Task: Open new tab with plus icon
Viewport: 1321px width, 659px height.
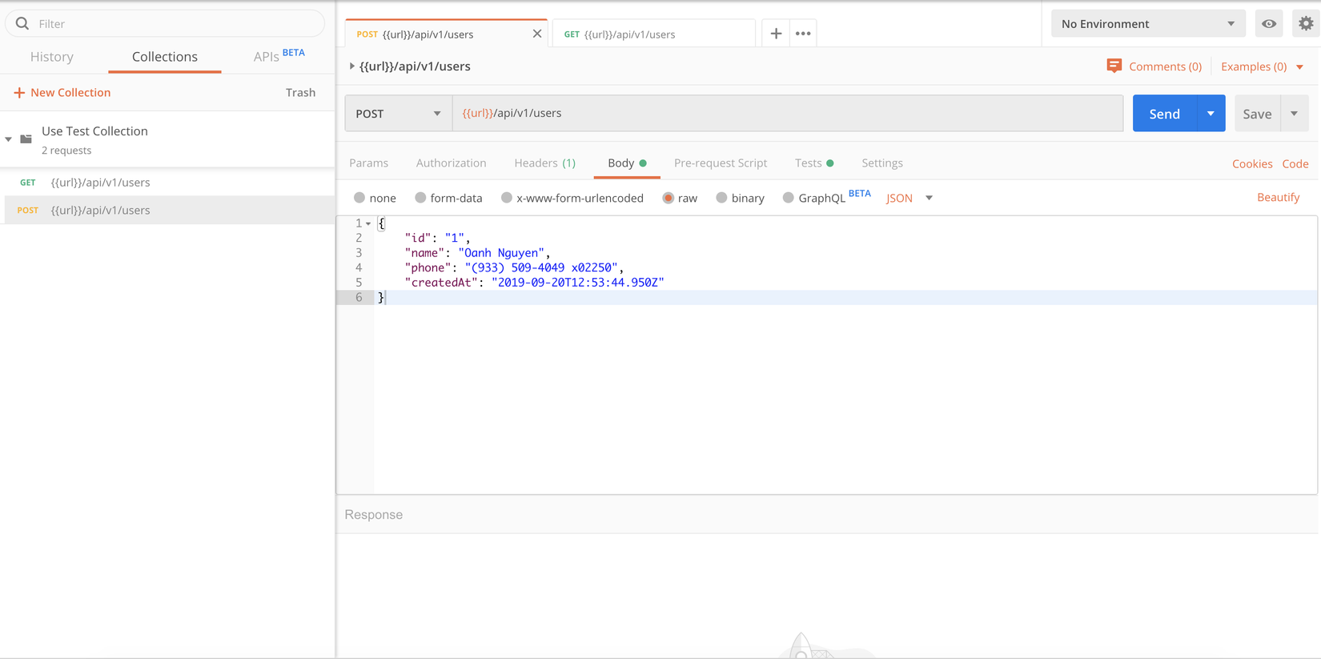Action: click(776, 34)
